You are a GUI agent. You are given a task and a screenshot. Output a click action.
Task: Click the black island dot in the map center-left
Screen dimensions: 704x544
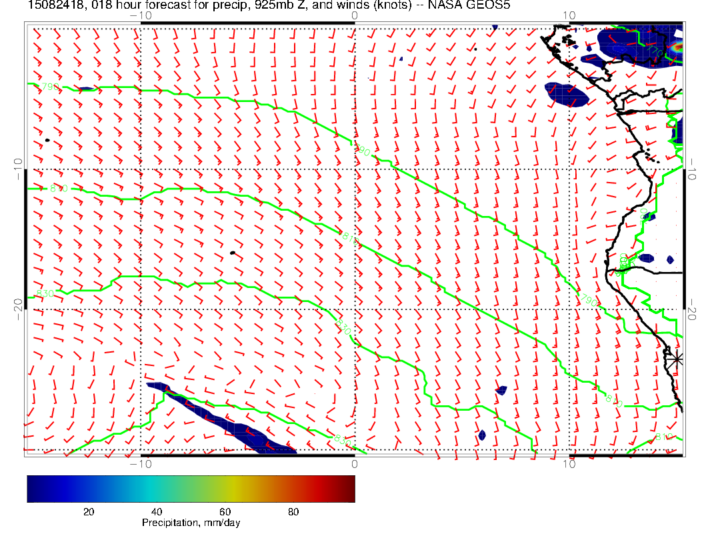tap(232, 253)
